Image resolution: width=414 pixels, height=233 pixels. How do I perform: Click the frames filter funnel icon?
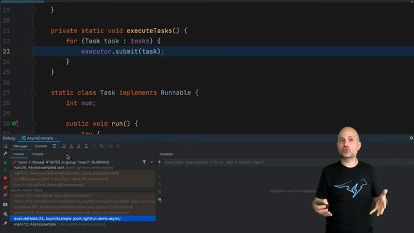[x=144, y=162]
